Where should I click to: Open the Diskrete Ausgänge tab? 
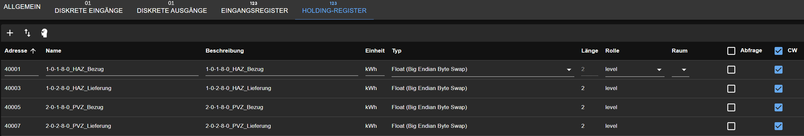tap(172, 11)
